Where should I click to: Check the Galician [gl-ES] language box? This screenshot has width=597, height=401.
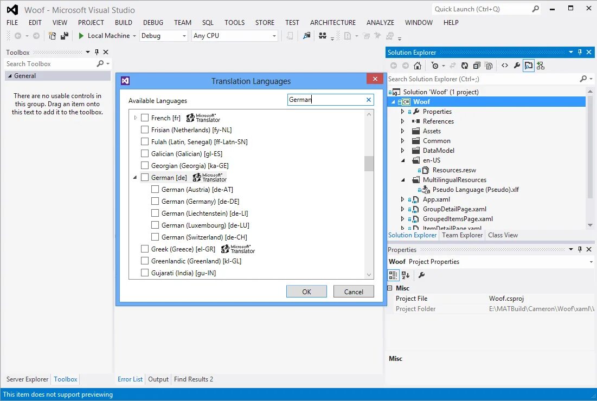145,153
